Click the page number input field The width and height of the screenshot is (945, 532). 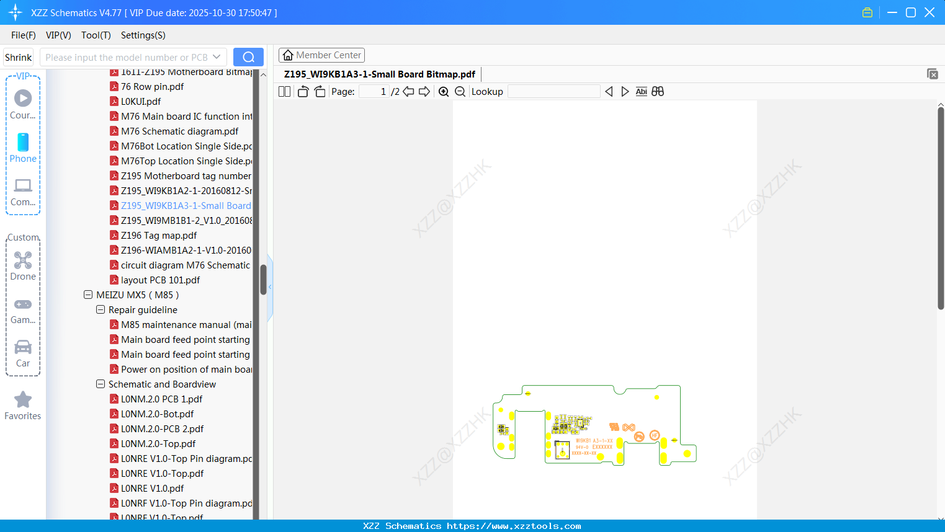(x=374, y=92)
